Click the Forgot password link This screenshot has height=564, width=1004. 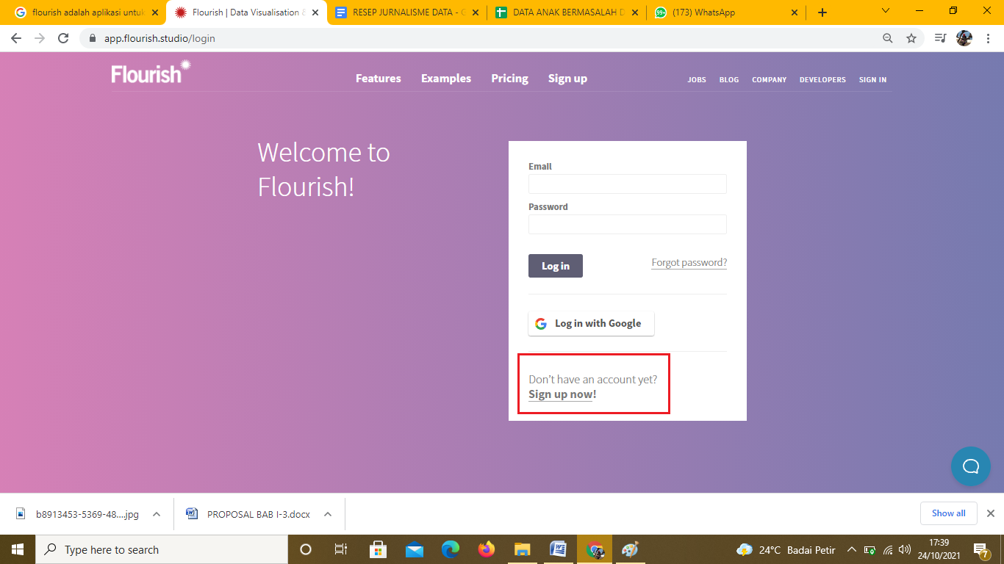tap(689, 263)
